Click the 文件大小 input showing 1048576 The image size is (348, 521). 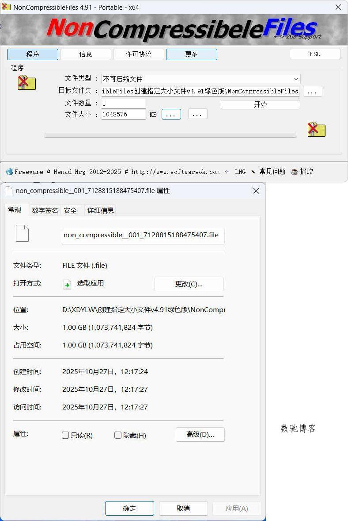click(123, 114)
